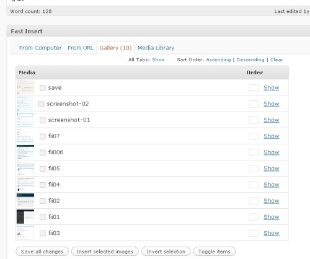310x259 pixels.
Task: Switch to the From Computer tab
Action: point(40,48)
